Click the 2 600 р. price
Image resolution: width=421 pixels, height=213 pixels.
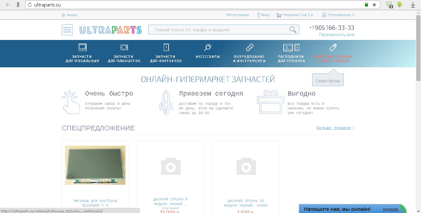245,211
